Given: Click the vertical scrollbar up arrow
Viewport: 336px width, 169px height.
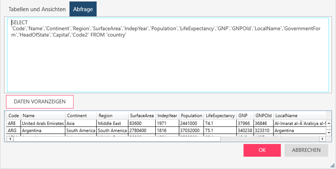Looking at the screenshot, I should [x=329, y=123].
